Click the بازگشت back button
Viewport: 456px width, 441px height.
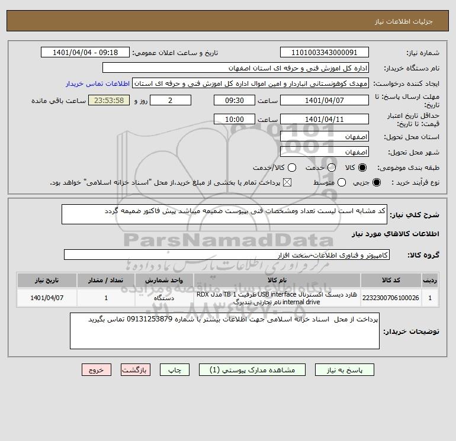136,370
